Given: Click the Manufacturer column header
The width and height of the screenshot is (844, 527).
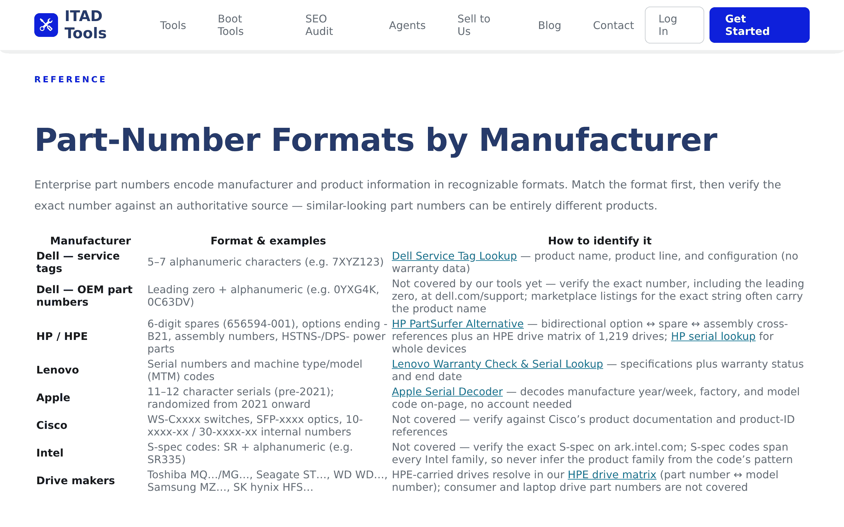Looking at the screenshot, I should tap(90, 241).
